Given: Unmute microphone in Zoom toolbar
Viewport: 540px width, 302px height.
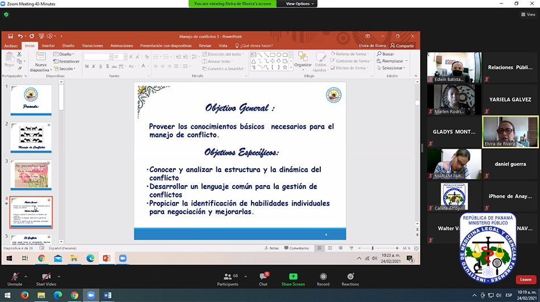Looking at the screenshot, I should (14, 279).
